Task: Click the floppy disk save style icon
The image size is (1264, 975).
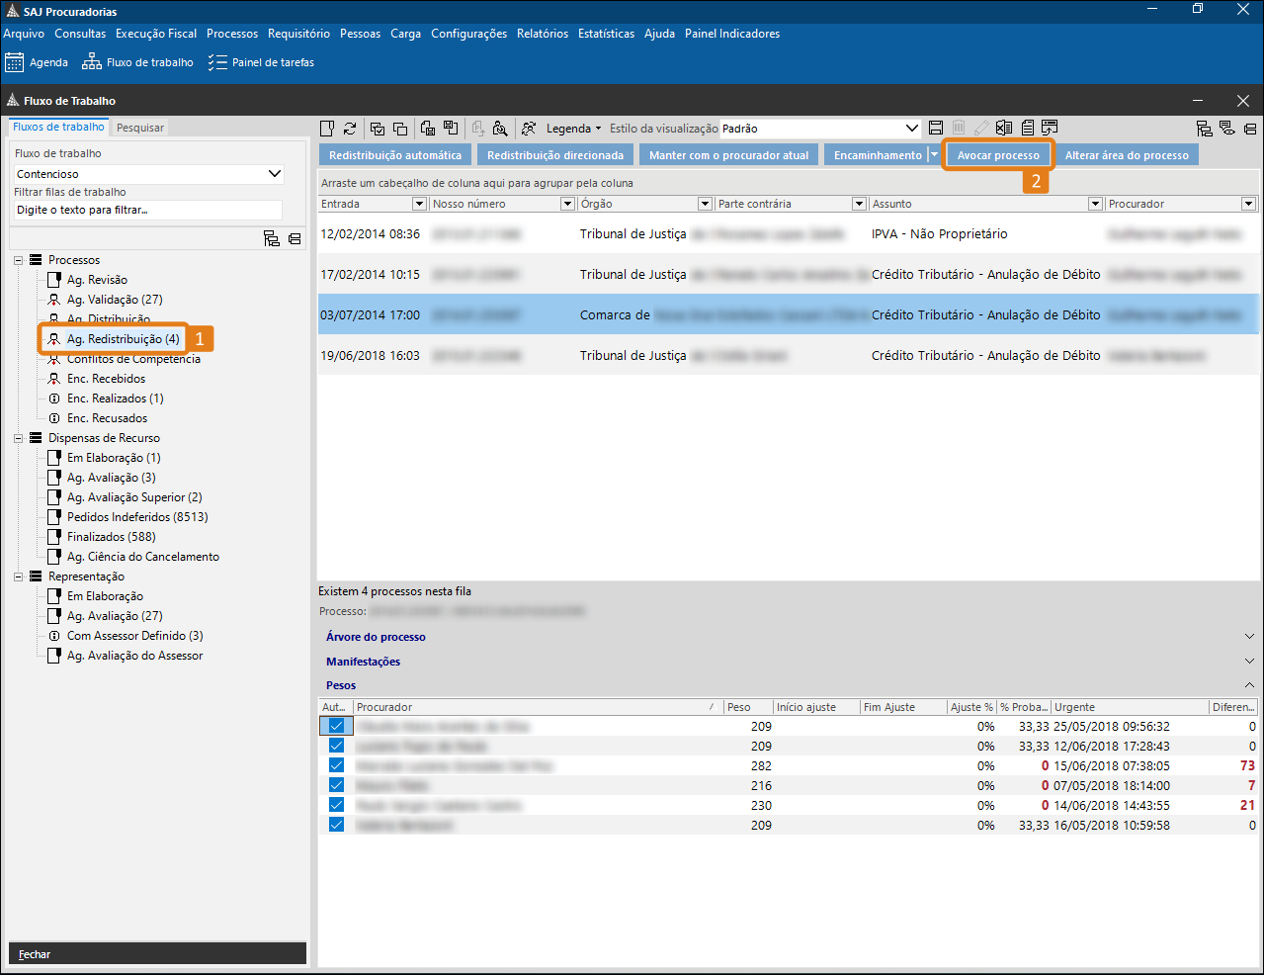Action: pos(936,129)
